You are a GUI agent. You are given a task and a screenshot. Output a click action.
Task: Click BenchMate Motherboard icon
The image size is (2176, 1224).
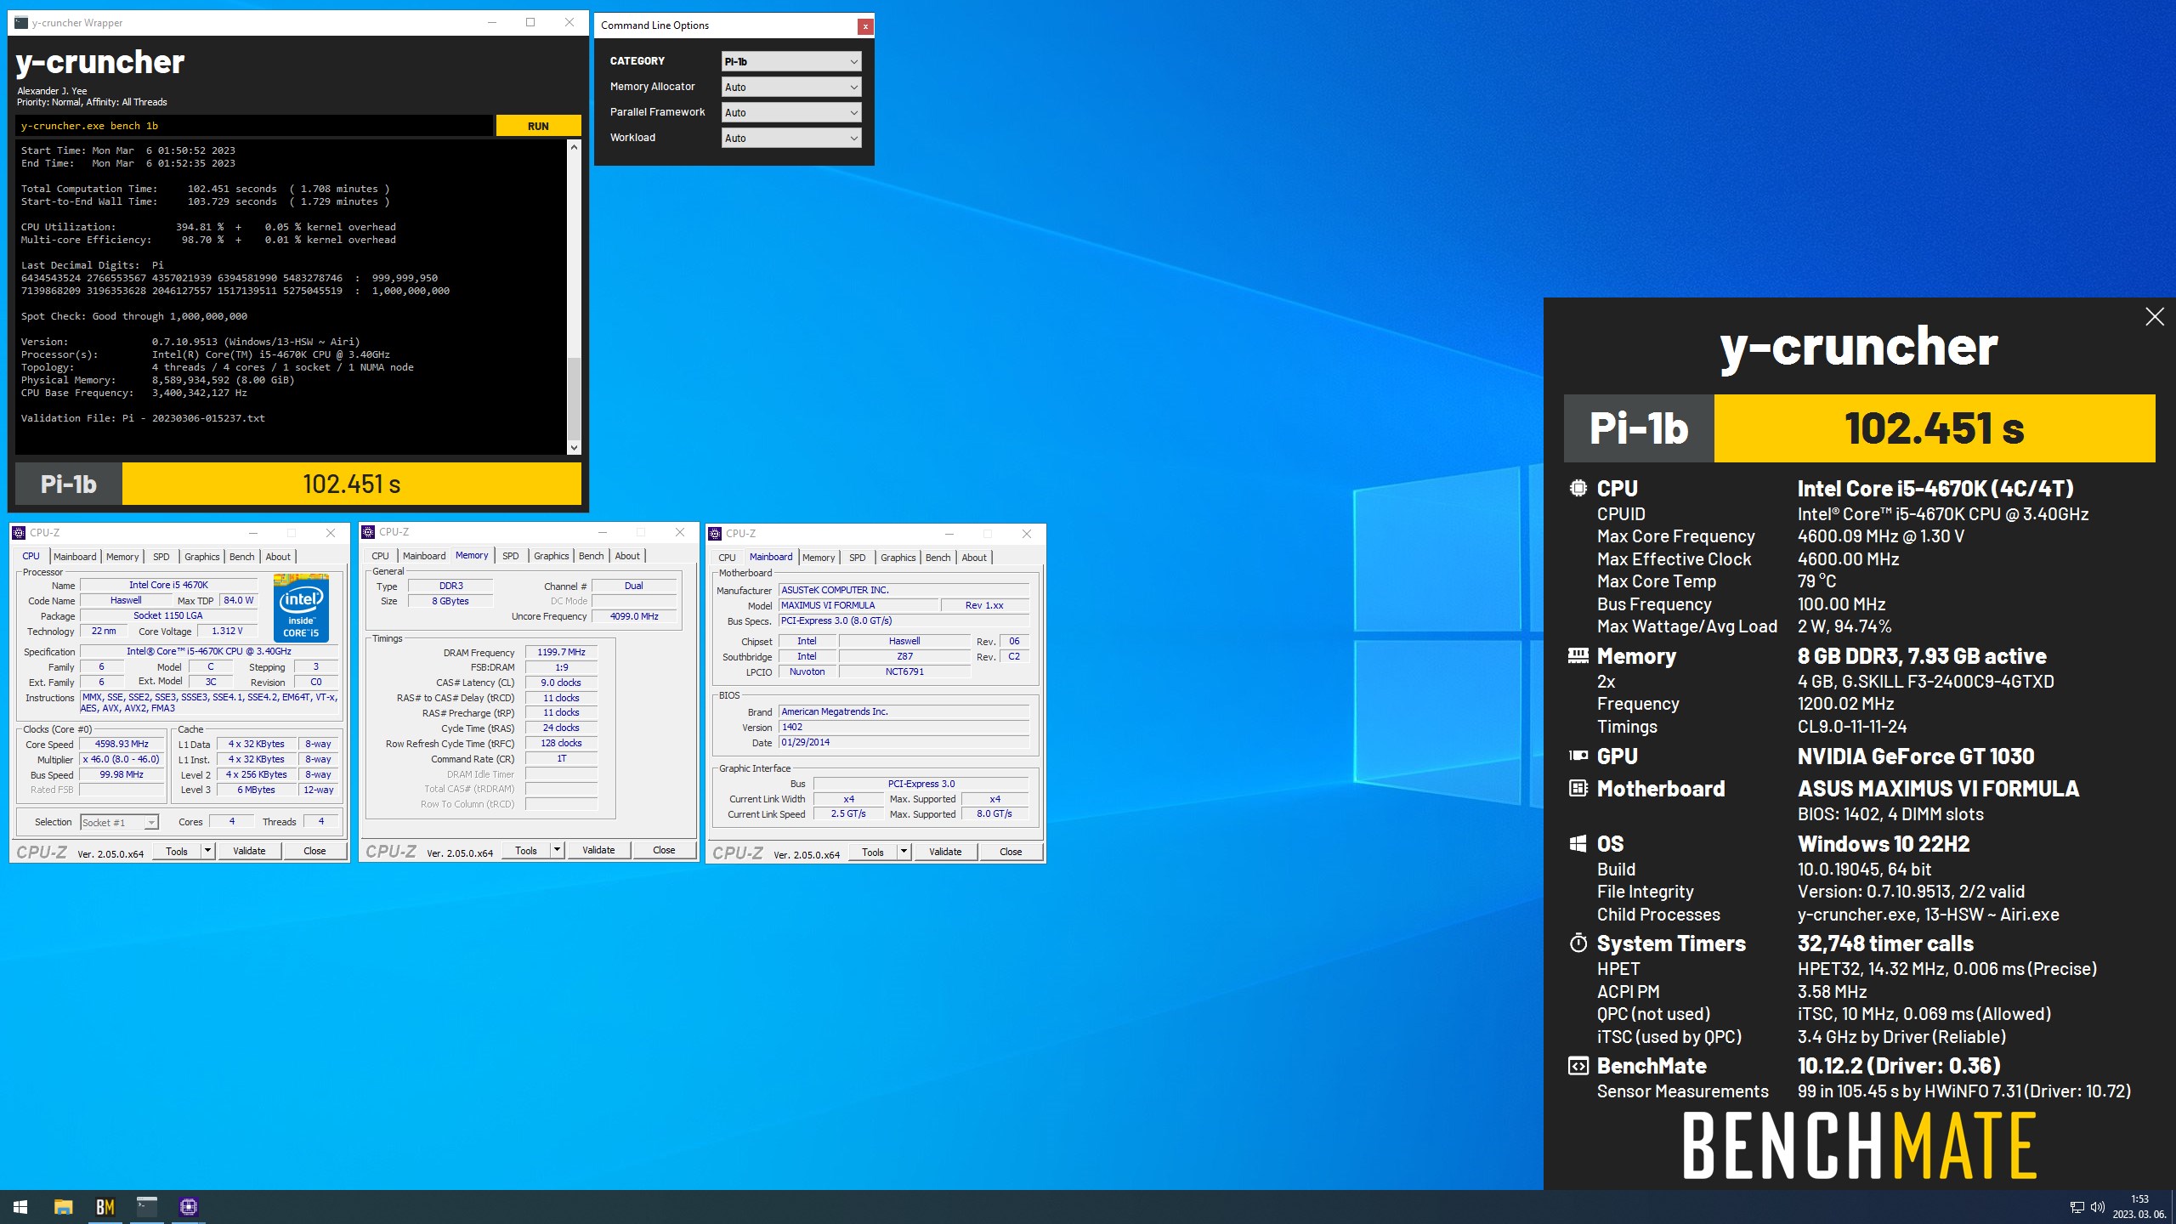1578,789
